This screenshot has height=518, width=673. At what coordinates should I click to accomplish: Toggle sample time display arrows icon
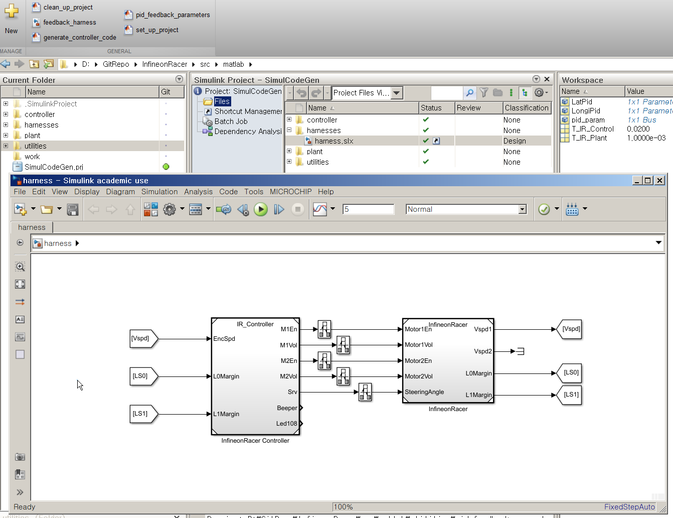(x=20, y=302)
